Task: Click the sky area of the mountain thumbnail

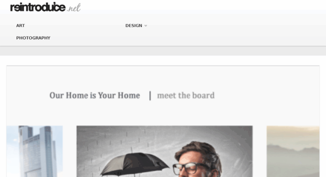Action: click(x=293, y=136)
